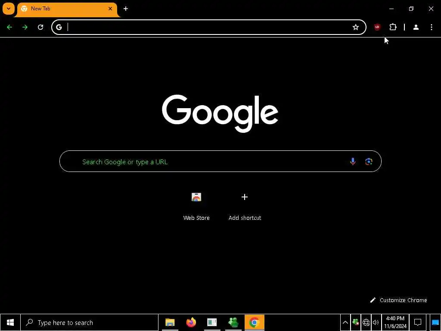Open the volume speaker icon
Image resolution: width=441 pixels, height=331 pixels.
[x=376, y=322]
